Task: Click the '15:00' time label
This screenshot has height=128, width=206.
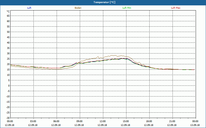Action: pos(126,121)
